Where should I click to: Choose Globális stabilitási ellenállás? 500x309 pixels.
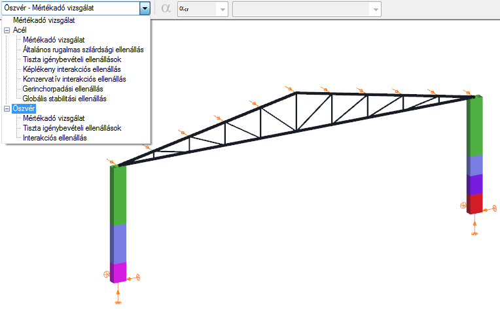click(x=64, y=99)
